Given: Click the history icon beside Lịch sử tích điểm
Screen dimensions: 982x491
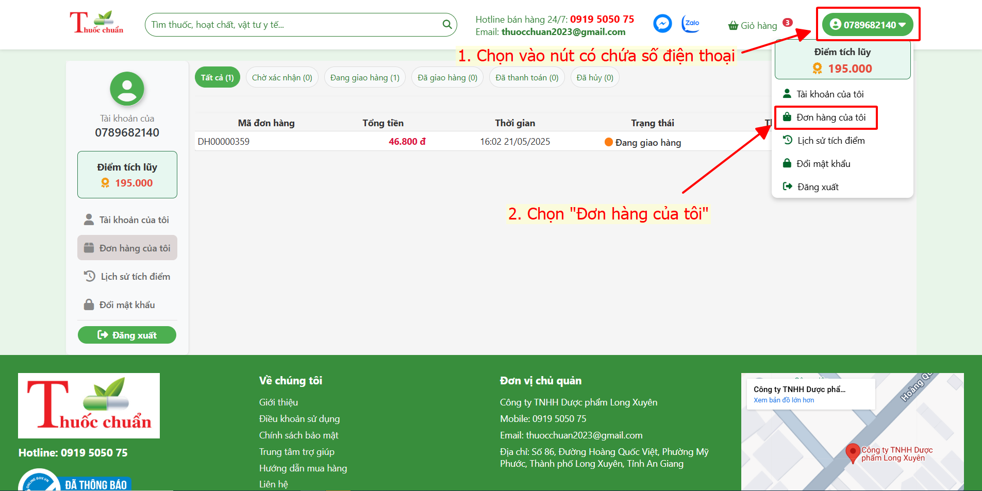Looking at the screenshot, I should click(x=89, y=276).
